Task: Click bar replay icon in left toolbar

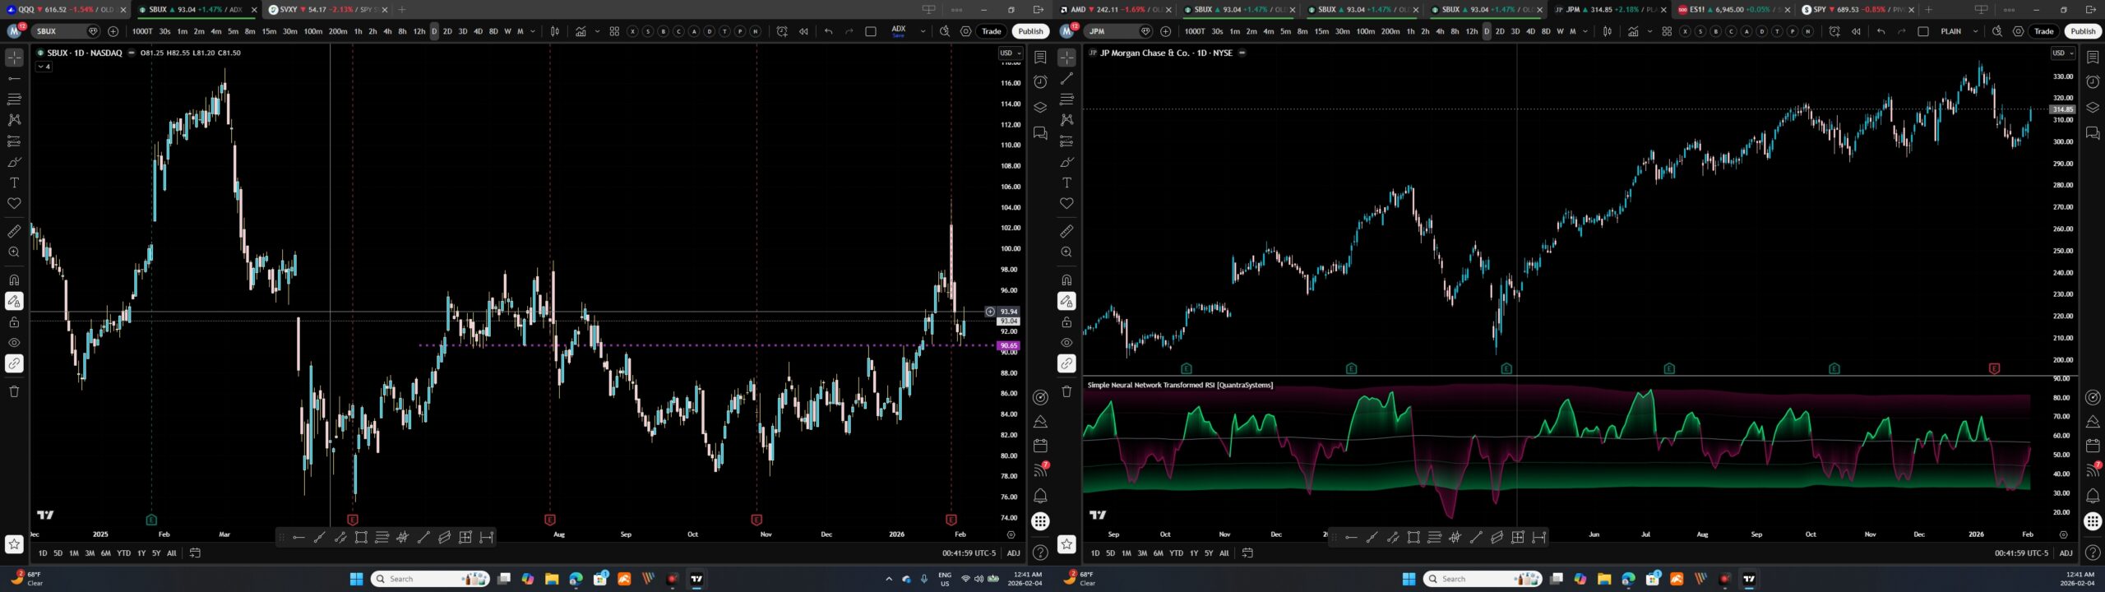Action: 803,31
